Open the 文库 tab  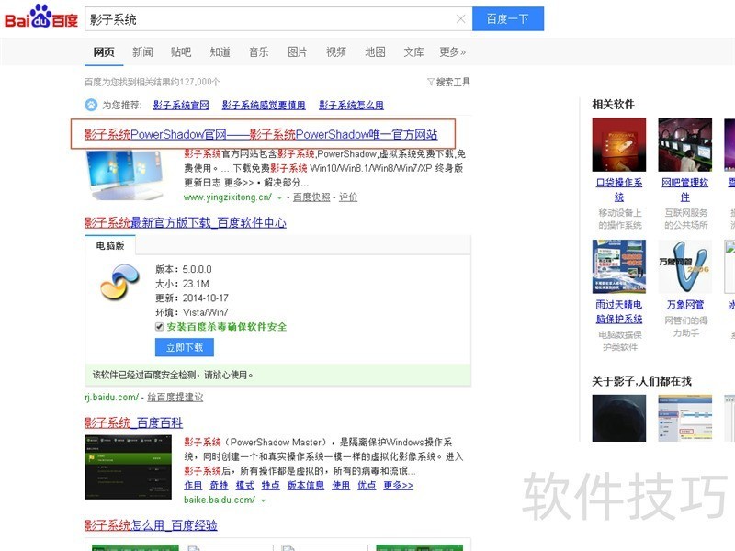413,52
